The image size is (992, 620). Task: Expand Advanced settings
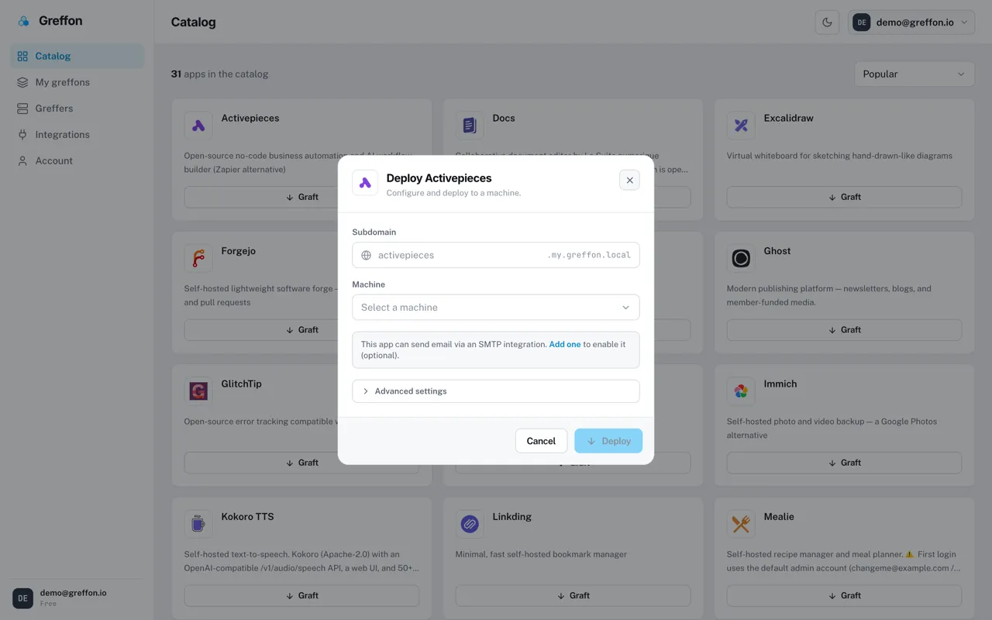(x=496, y=391)
